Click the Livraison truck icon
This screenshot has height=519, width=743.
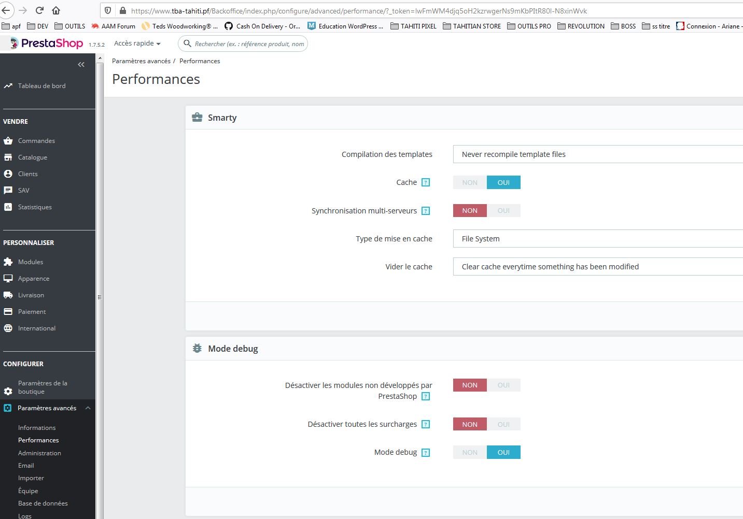coord(8,295)
